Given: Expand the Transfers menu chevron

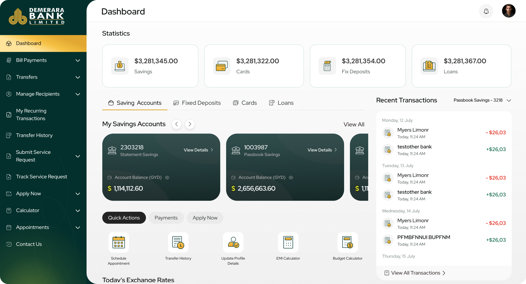Looking at the screenshot, I should tap(78, 77).
